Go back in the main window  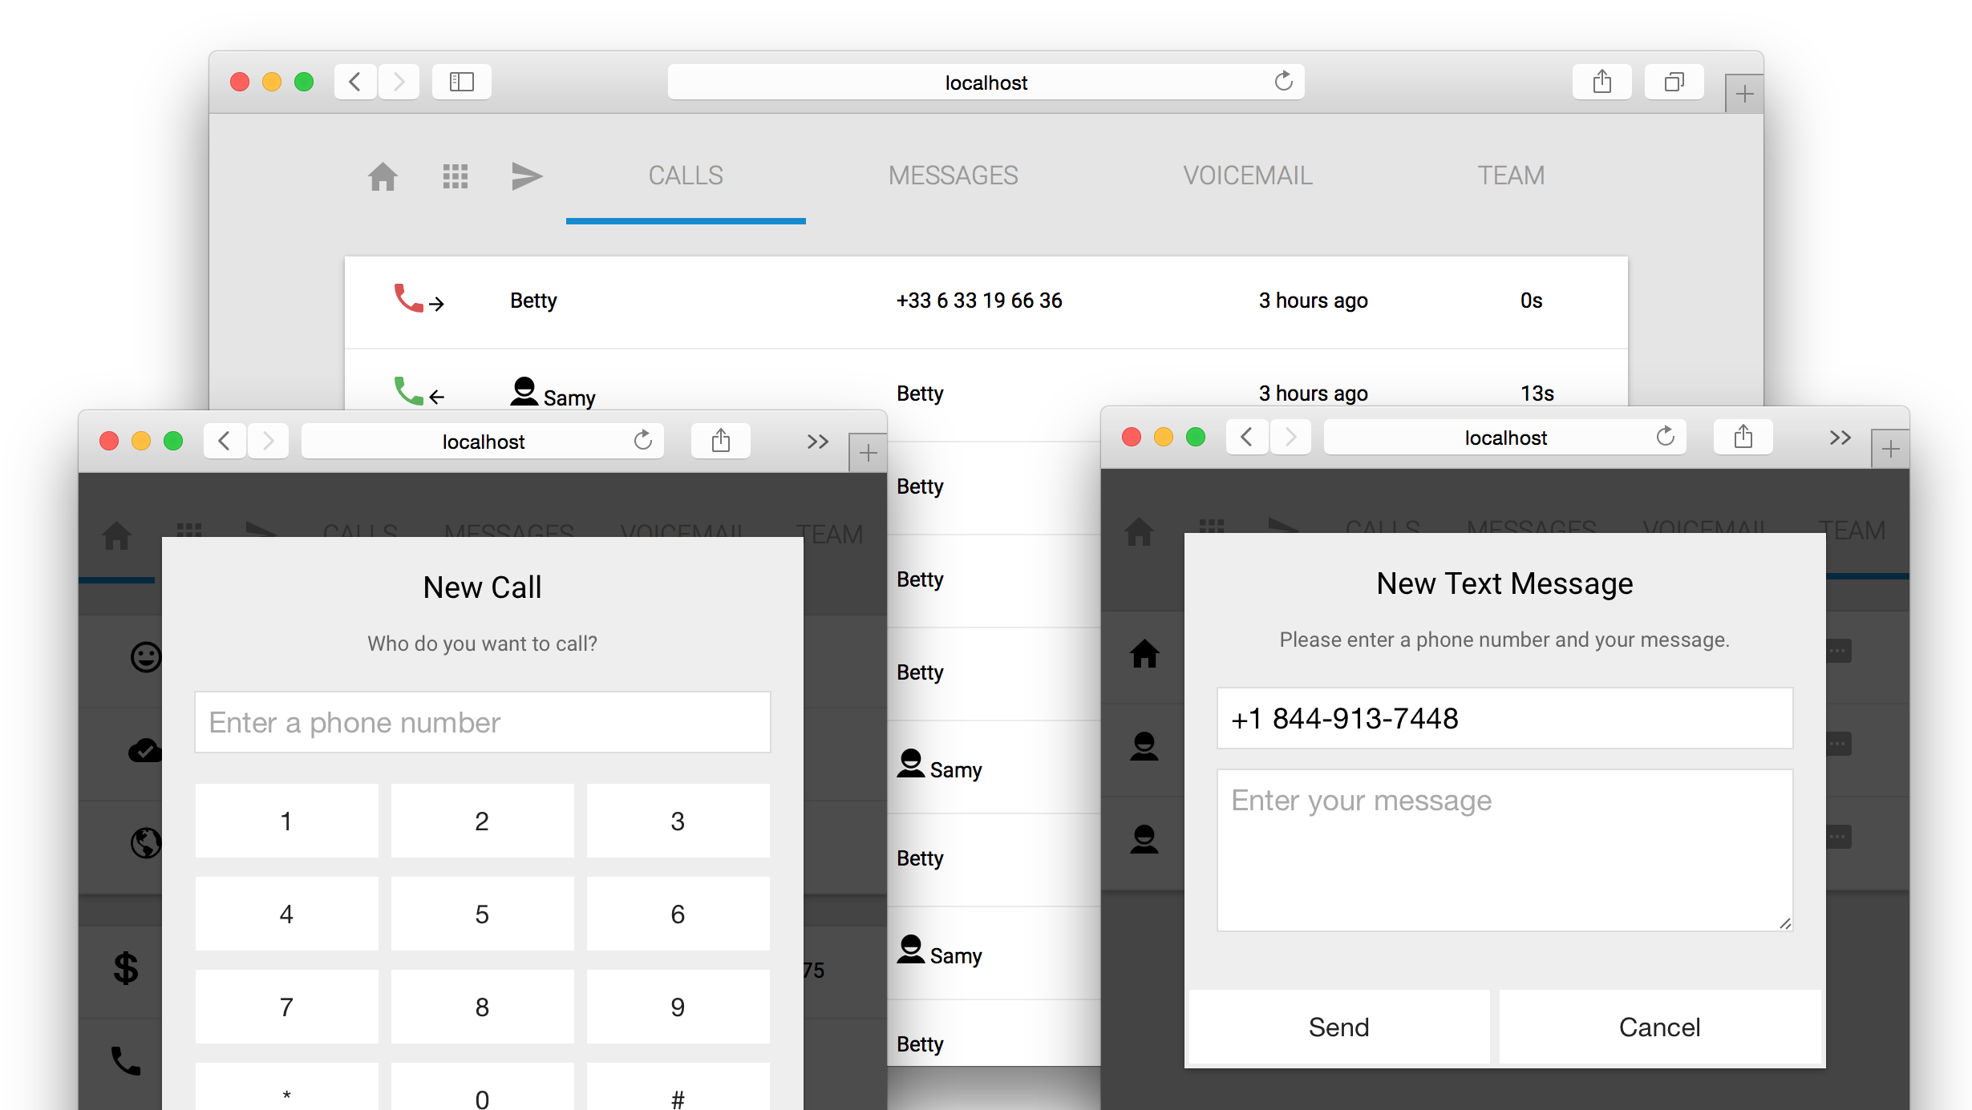(x=355, y=82)
